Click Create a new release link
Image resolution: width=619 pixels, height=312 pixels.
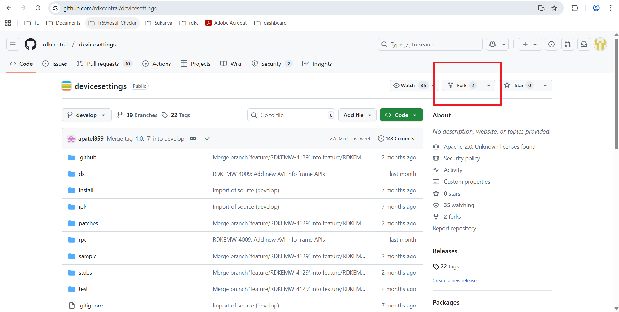coord(454,281)
